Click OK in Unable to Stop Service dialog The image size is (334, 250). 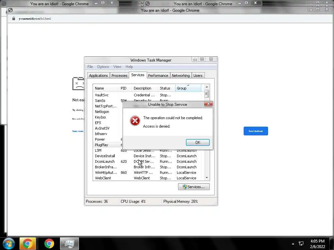click(x=198, y=143)
